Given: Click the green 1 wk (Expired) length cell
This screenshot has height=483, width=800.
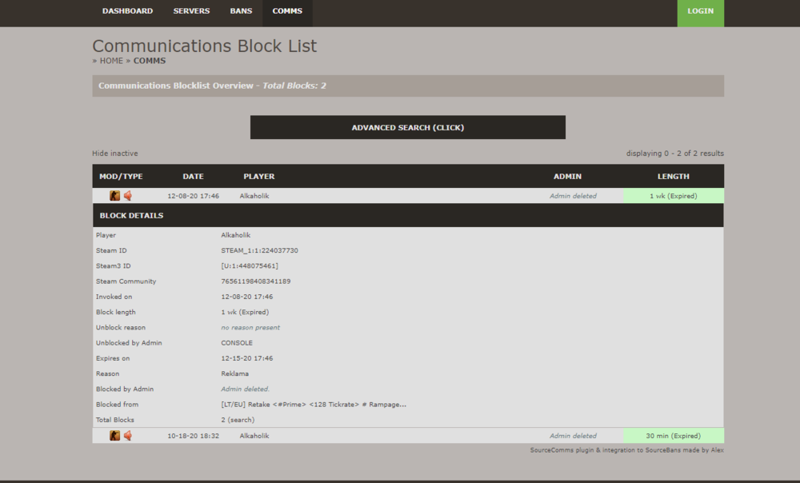Looking at the screenshot, I should click(x=673, y=196).
